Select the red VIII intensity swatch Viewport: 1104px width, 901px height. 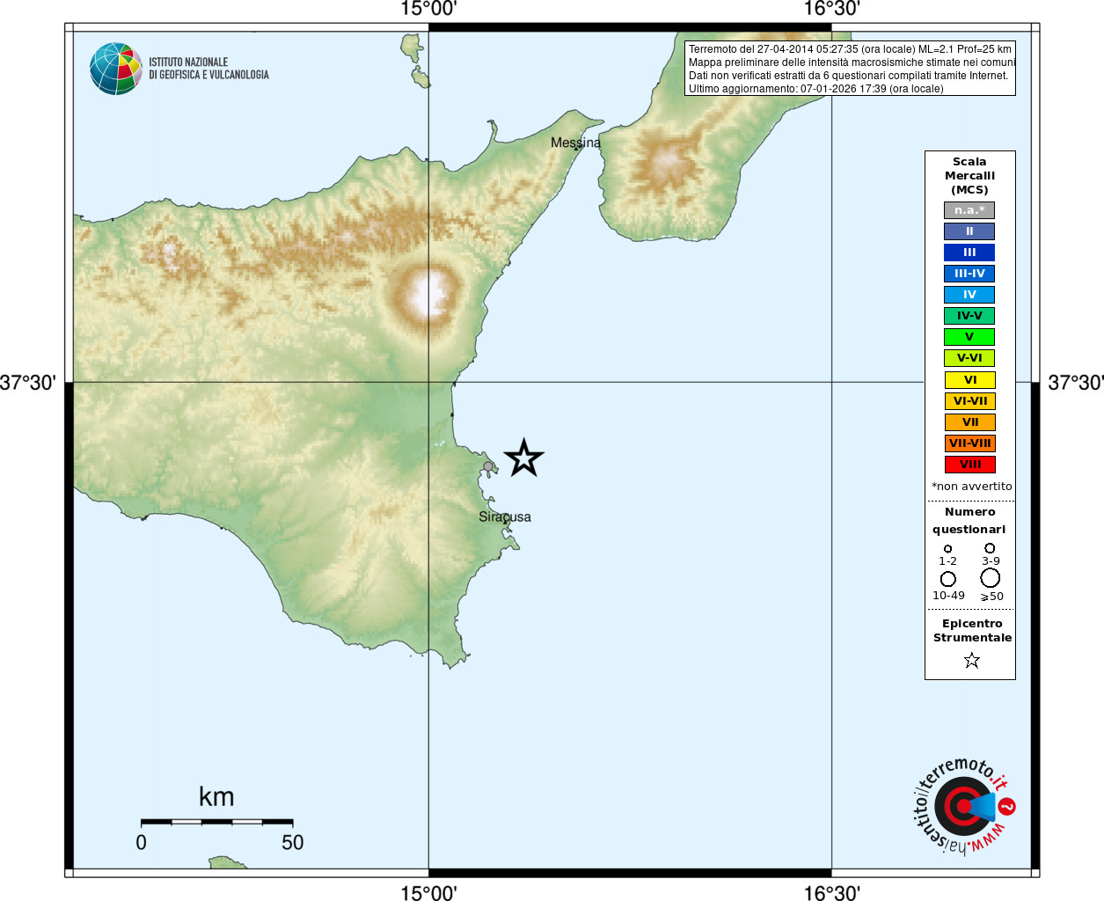[x=970, y=465]
